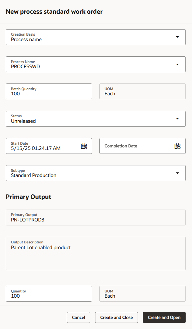Open the Completion Date calendar picker
The height and width of the screenshot is (329, 192).
coord(177,146)
